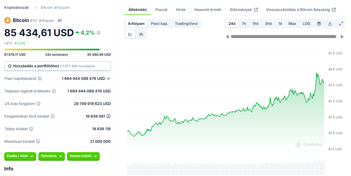
Task: Click the price line peak on chart
Action: (x=317, y=73)
